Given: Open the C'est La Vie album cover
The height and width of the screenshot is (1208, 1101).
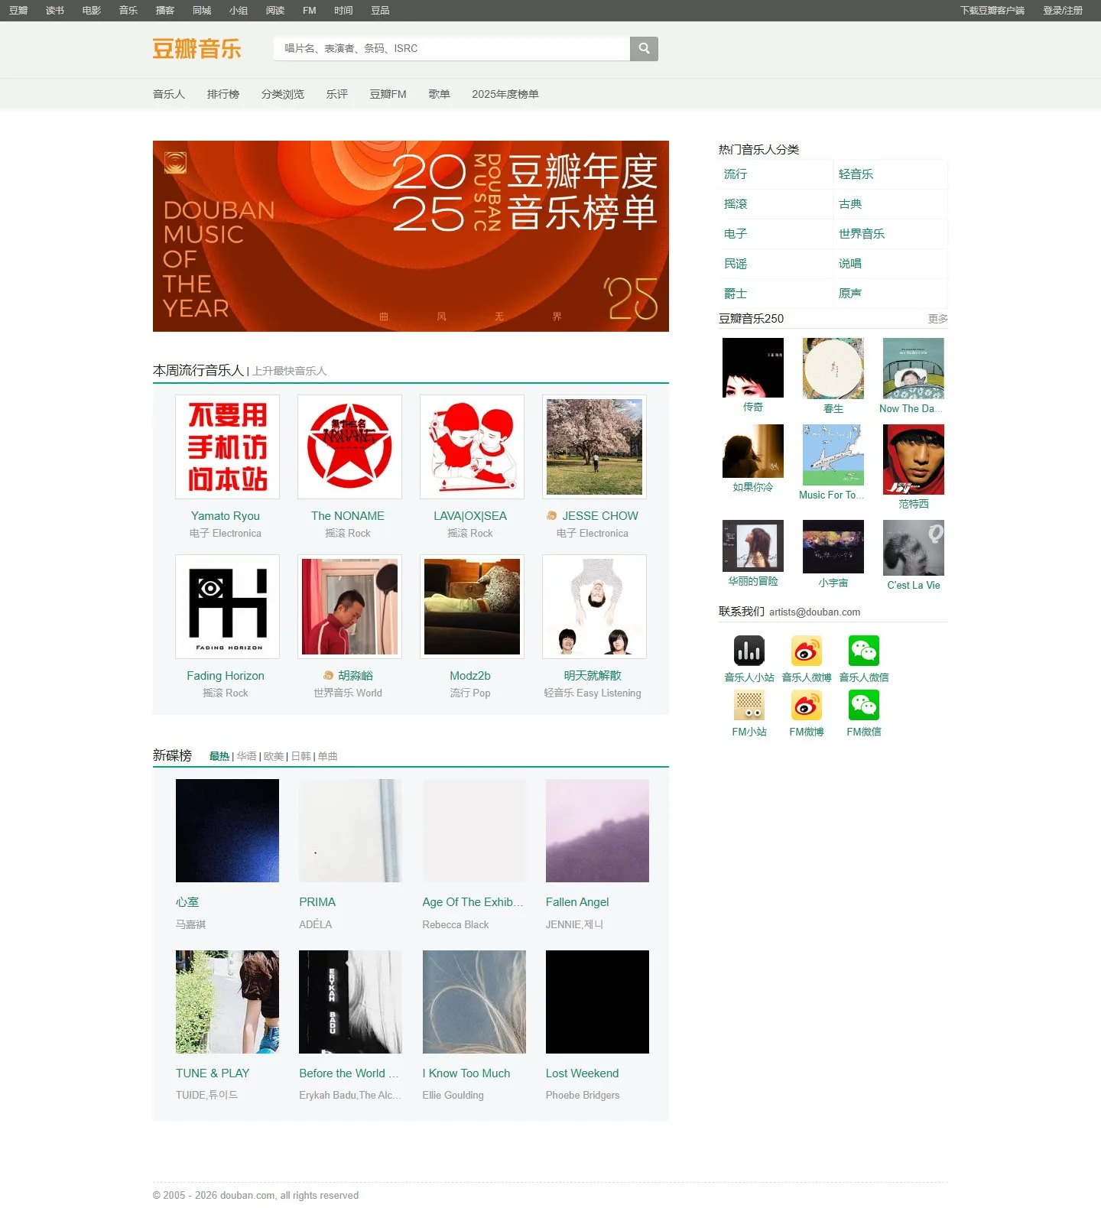Looking at the screenshot, I should coord(914,547).
